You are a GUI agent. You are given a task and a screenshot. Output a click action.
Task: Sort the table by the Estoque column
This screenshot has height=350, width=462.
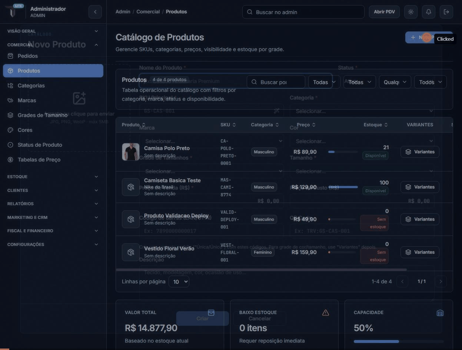(x=376, y=125)
